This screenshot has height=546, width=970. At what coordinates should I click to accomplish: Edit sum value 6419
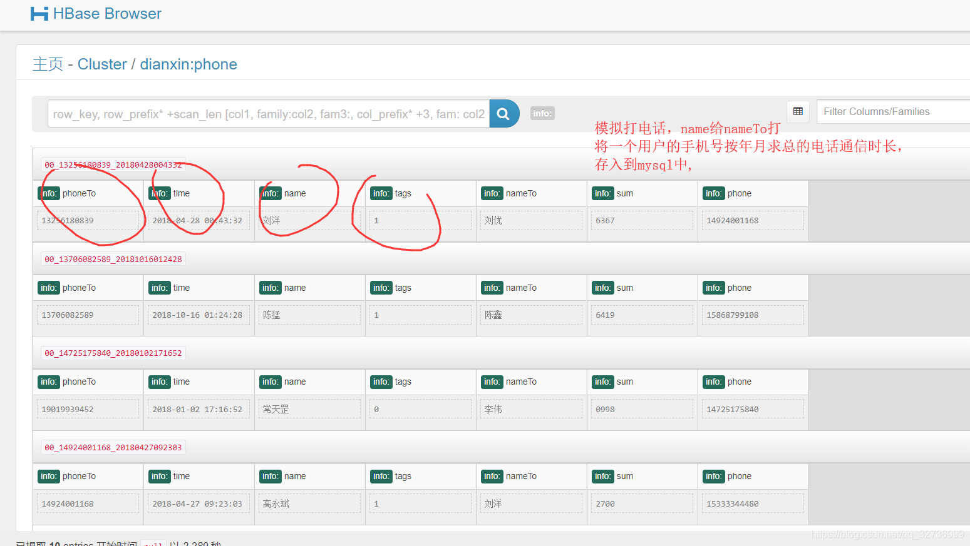tap(642, 315)
